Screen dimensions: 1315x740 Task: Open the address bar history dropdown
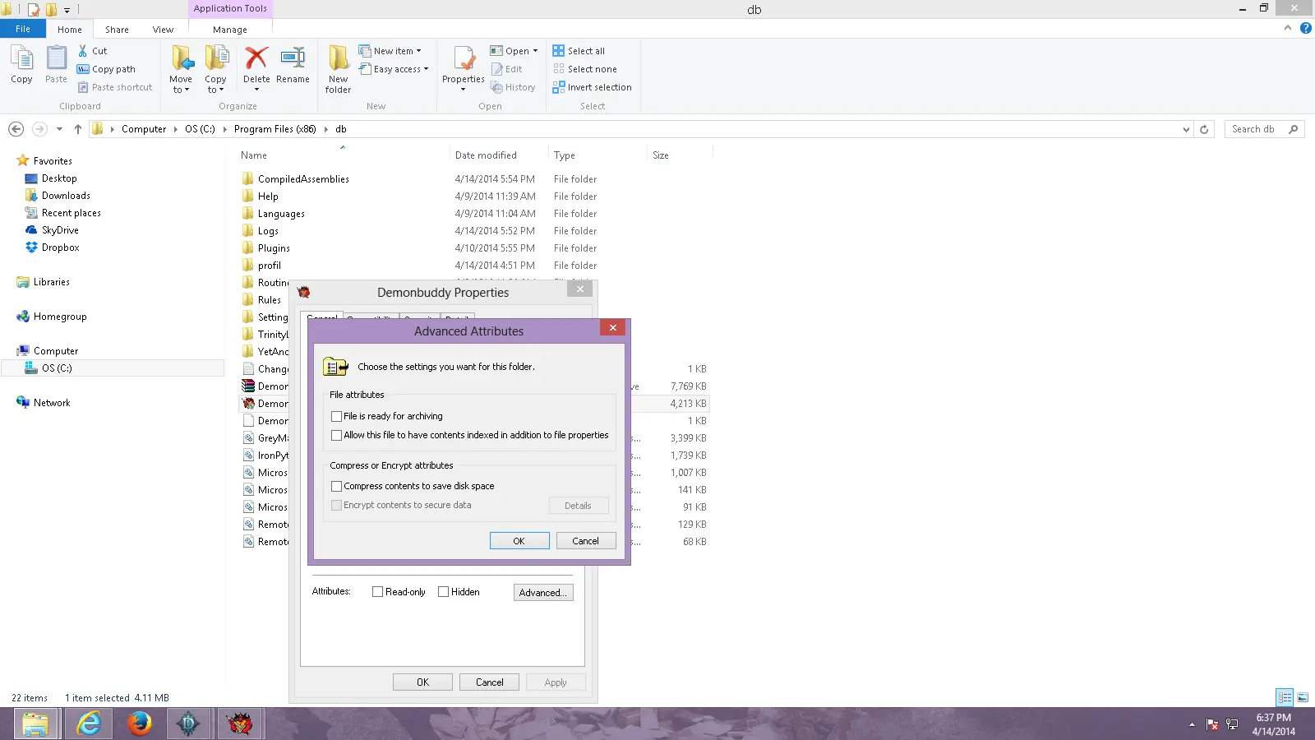pos(1185,129)
